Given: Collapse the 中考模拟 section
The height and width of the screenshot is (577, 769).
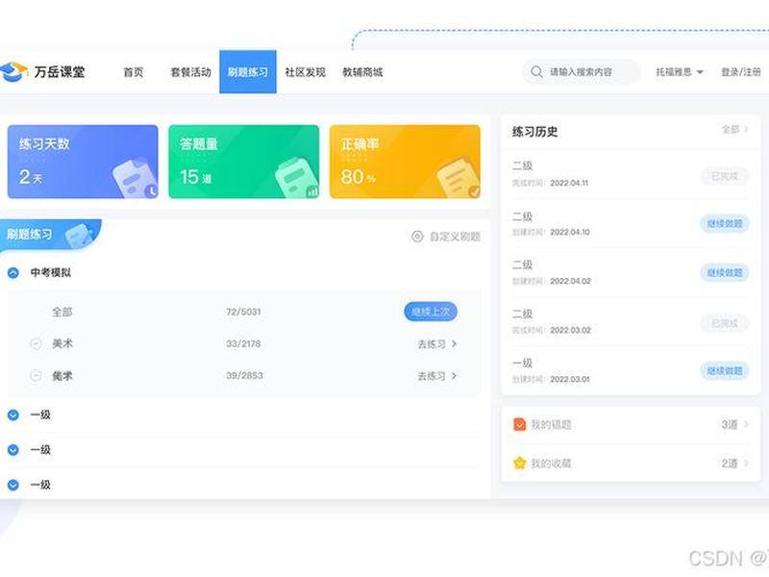Looking at the screenshot, I should pyautogui.click(x=13, y=273).
